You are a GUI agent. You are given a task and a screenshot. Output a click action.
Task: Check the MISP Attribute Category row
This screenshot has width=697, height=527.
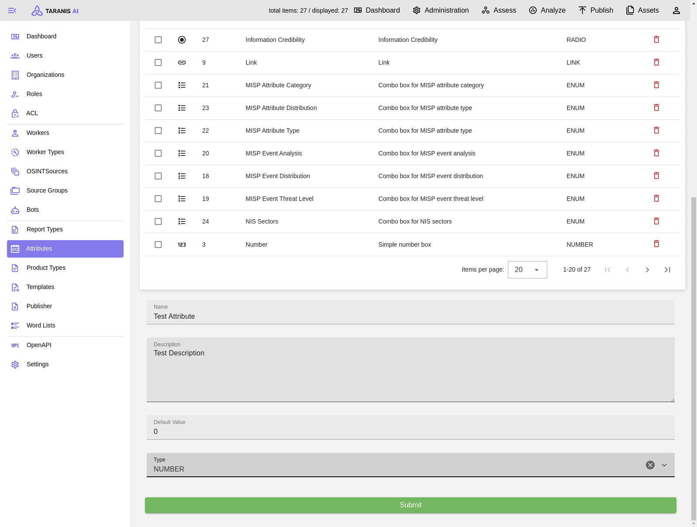pyautogui.click(x=158, y=85)
